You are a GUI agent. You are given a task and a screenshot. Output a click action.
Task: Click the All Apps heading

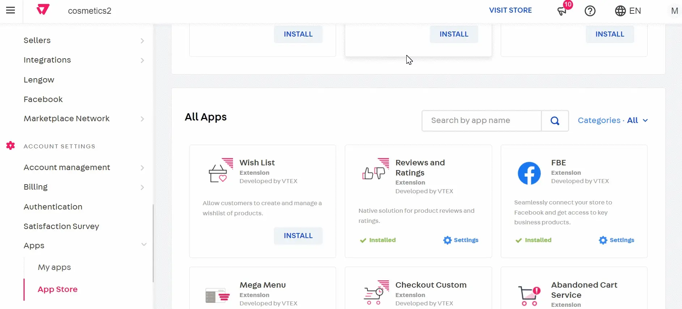206,117
